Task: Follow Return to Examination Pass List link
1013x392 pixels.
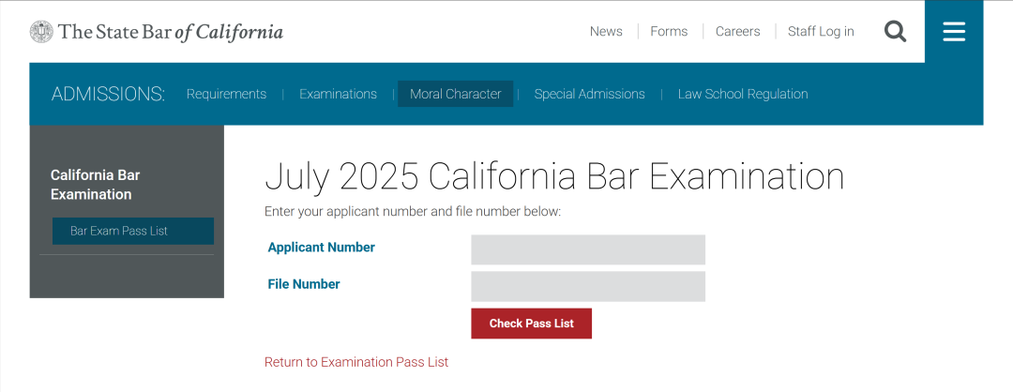Action: point(356,362)
